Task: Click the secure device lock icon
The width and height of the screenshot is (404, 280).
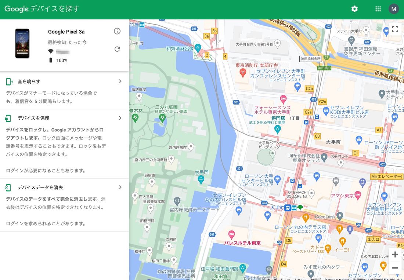Action: (x=8, y=118)
